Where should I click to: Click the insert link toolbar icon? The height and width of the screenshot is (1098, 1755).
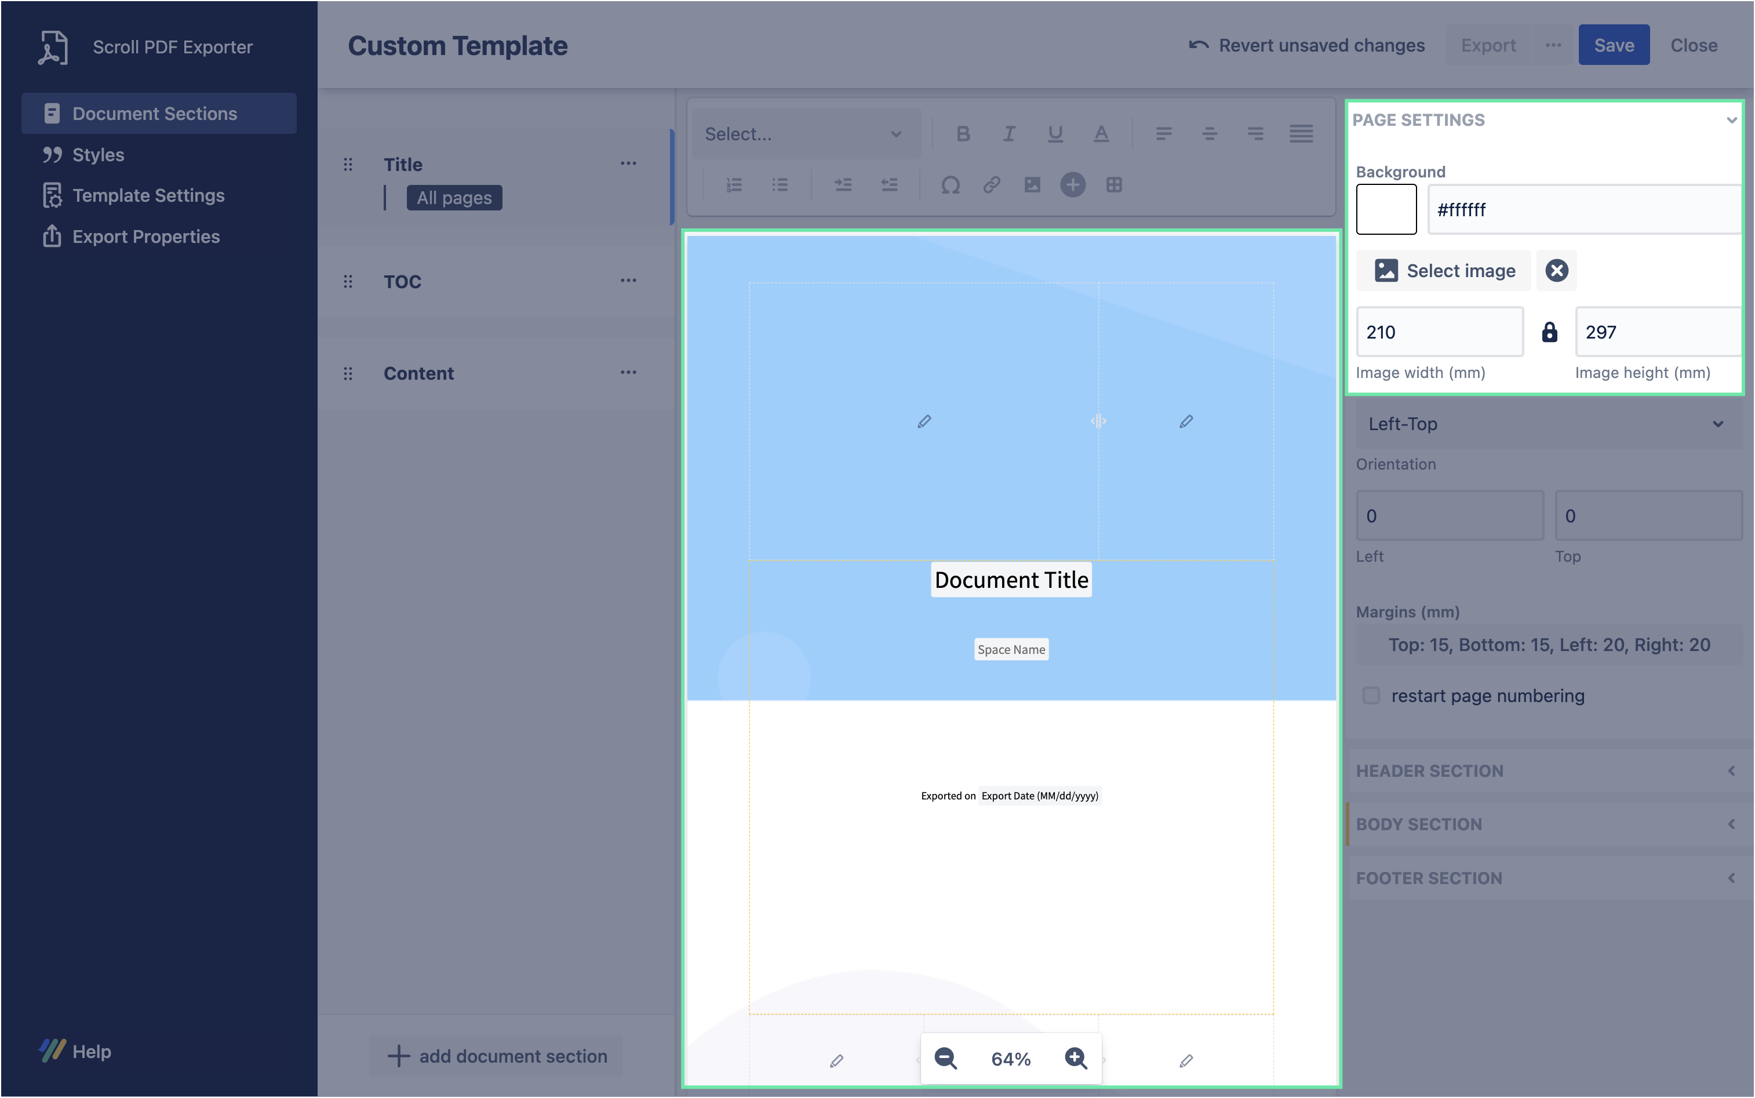(x=992, y=184)
